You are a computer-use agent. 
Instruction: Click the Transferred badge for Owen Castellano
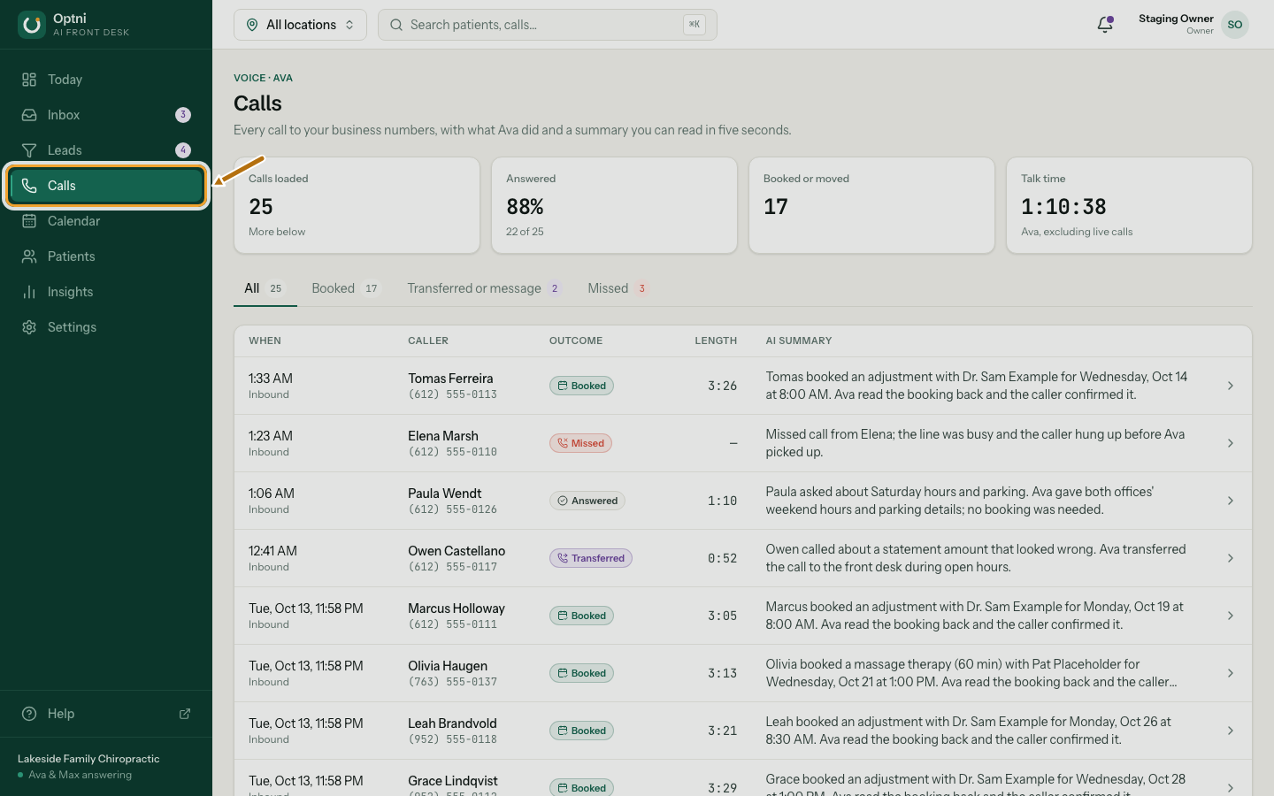point(591,558)
